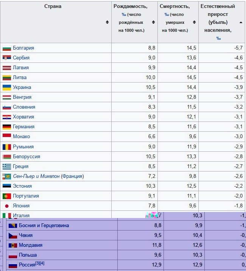Sort by Рождаемость column arrows

coord(153,22)
